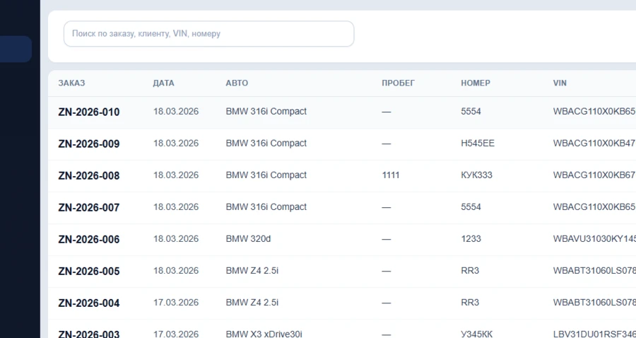Sort by the ДАТА column header
This screenshot has height=338, width=636.
click(163, 83)
